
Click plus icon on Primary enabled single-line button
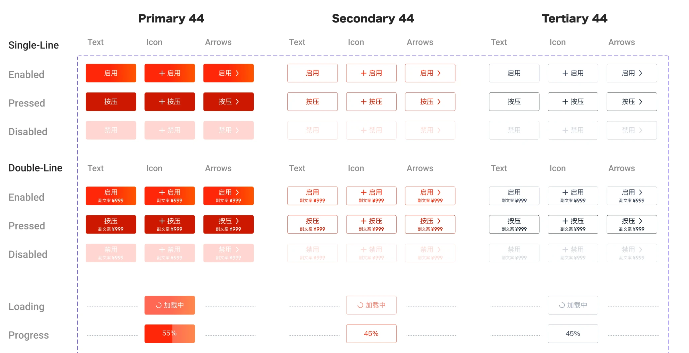[162, 73]
